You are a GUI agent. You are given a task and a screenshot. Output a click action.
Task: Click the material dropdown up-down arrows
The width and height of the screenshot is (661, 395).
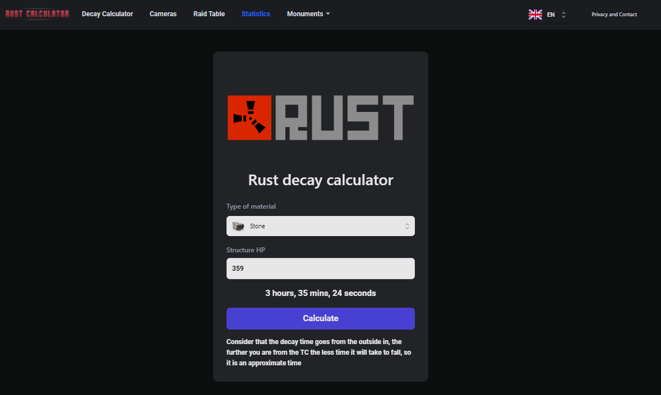click(407, 227)
